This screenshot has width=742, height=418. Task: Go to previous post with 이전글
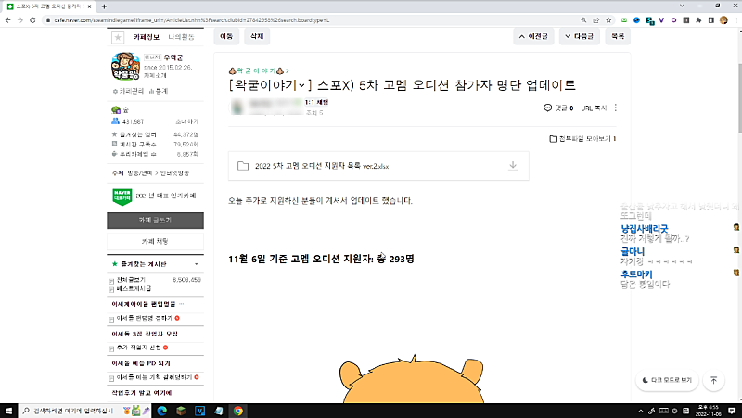pyautogui.click(x=533, y=36)
